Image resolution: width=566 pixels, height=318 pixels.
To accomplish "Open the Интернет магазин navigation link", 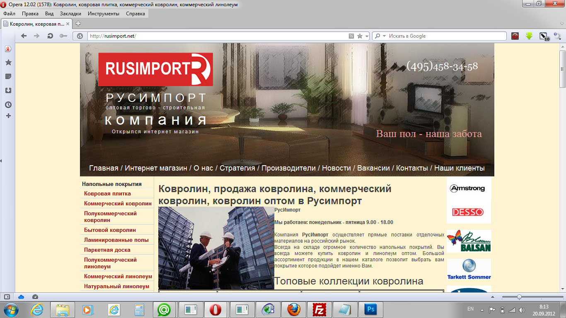I will tap(156, 168).
